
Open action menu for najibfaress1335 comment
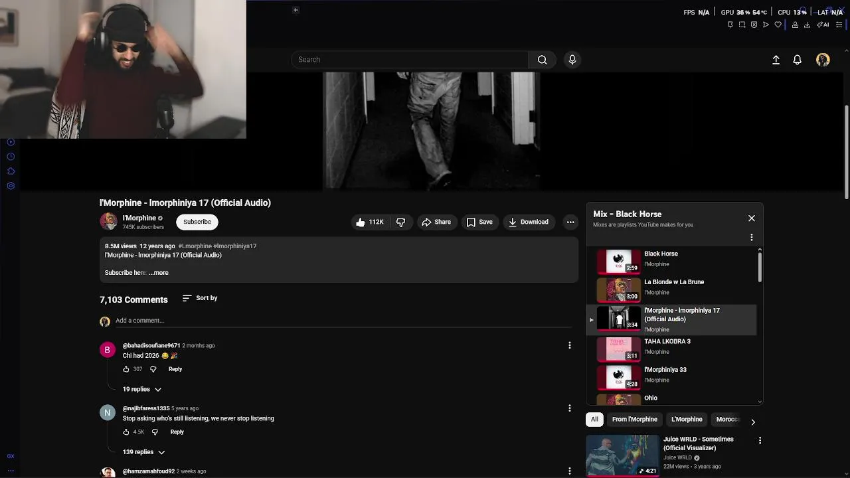tap(569, 408)
